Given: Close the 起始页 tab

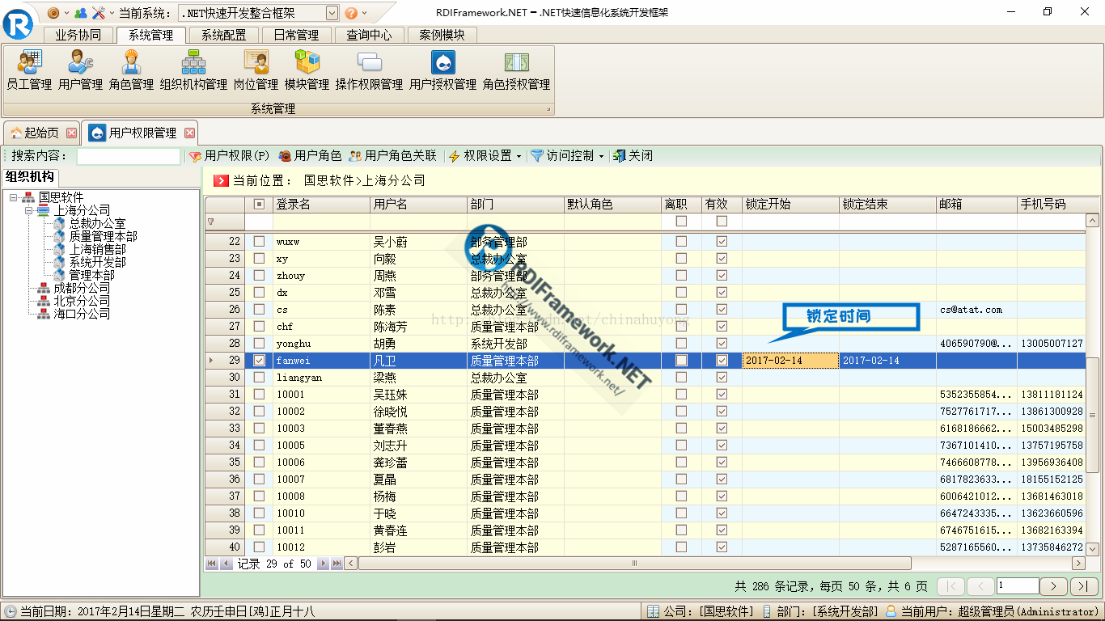Looking at the screenshot, I should point(72,133).
